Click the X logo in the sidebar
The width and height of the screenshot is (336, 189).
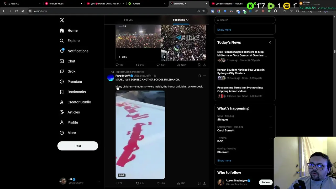62,20
